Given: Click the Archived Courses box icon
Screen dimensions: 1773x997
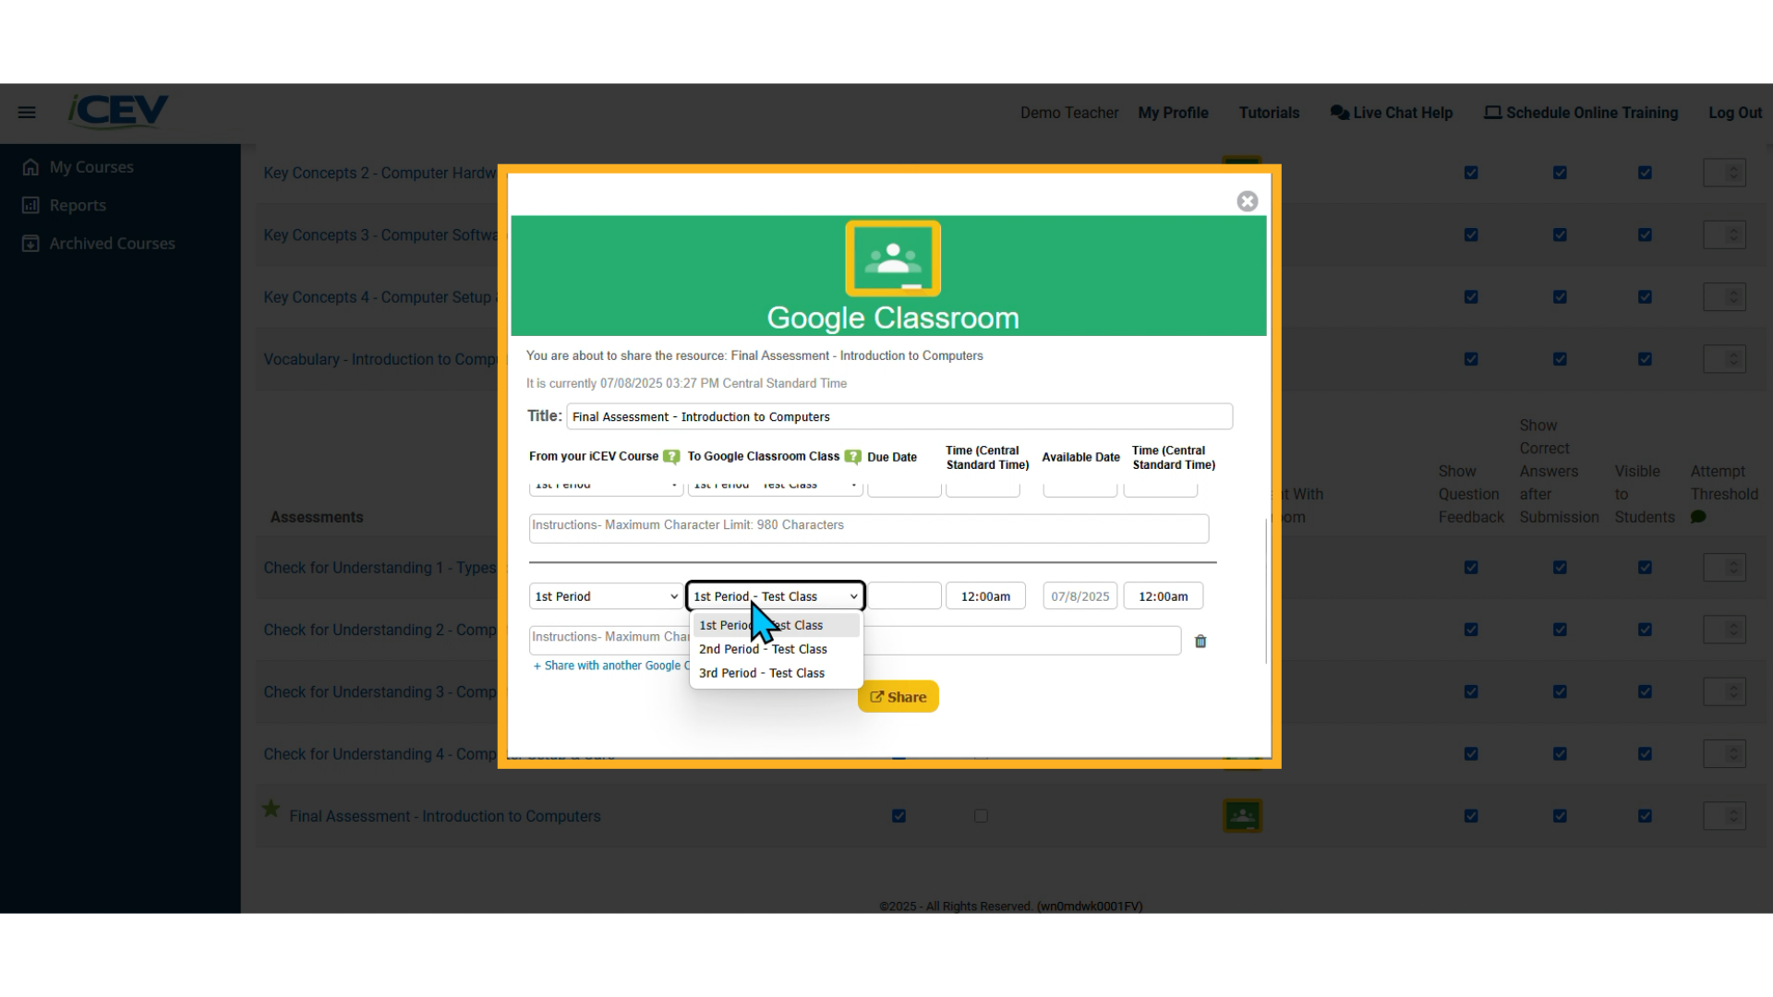Looking at the screenshot, I should pos(30,244).
